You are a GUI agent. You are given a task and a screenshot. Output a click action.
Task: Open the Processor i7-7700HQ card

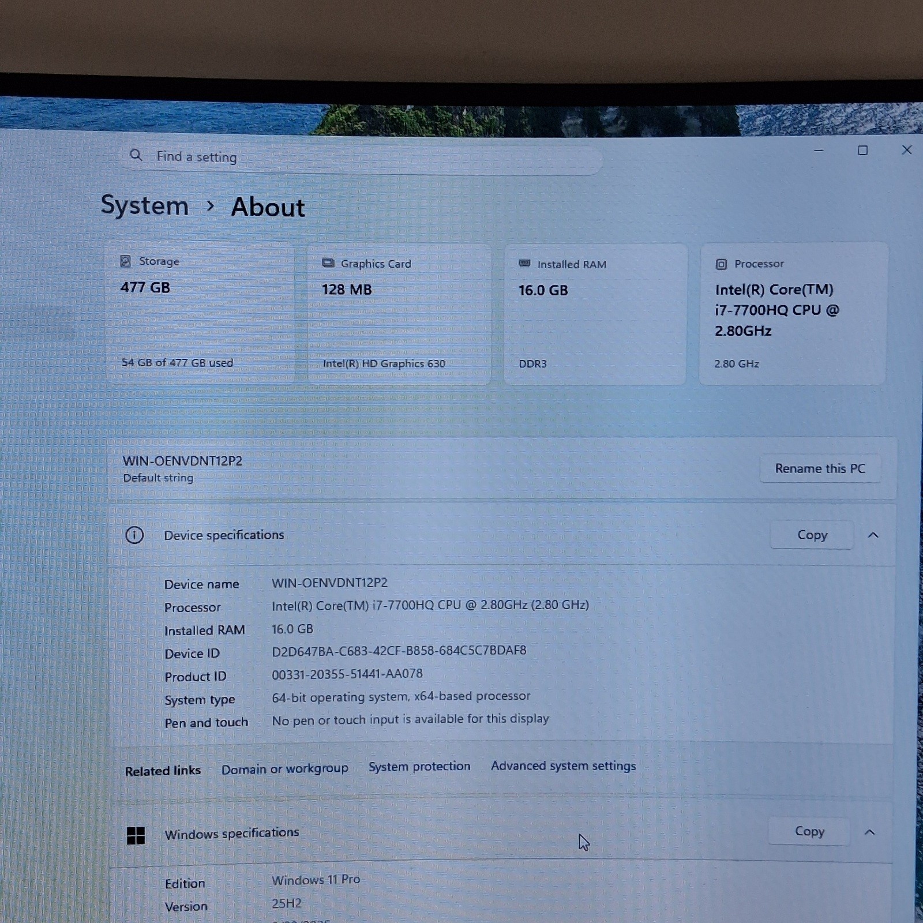click(x=793, y=314)
